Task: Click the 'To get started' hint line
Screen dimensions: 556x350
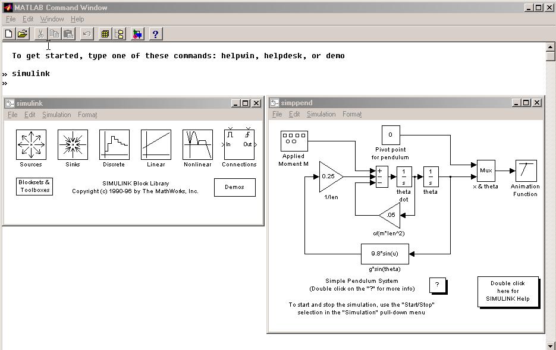Action: pyautogui.click(x=178, y=56)
